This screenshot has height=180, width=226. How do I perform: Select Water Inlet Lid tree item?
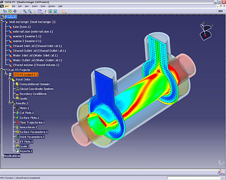tap(35, 55)
